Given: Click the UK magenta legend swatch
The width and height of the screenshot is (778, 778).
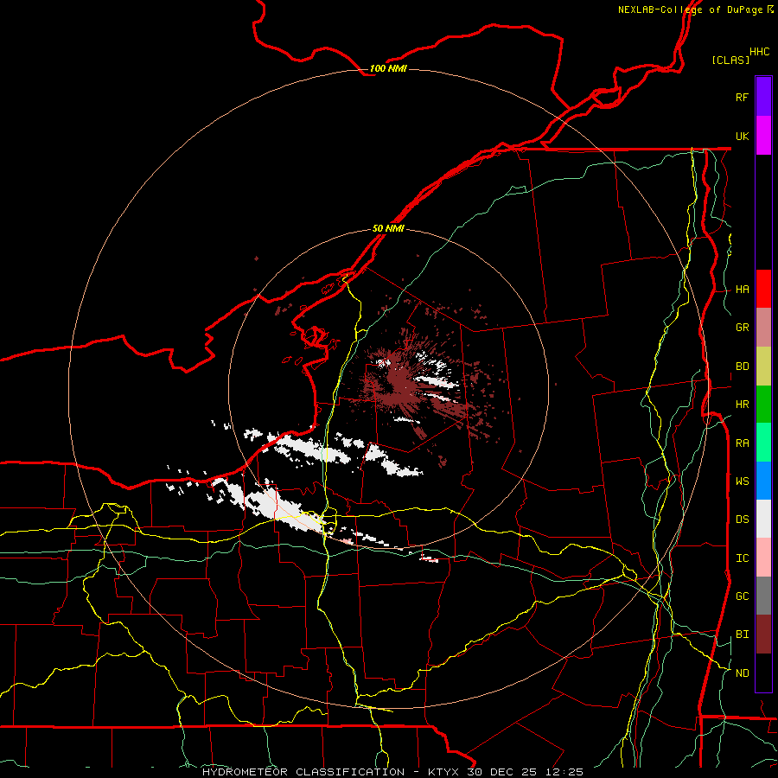Looking at the screenshot, I should pyautogui.click(x=763, y=135).
